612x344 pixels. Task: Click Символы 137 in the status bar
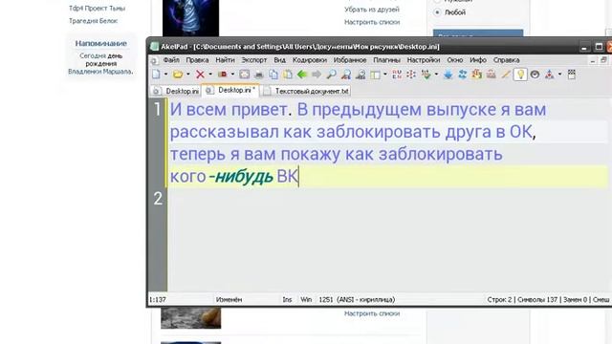(537, 299)
